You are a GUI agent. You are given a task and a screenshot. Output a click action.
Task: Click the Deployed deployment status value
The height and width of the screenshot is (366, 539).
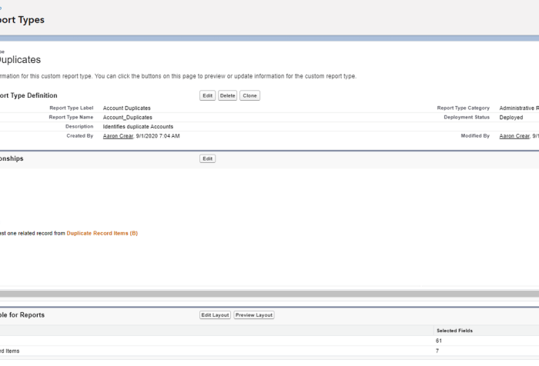tap(511, 118)
